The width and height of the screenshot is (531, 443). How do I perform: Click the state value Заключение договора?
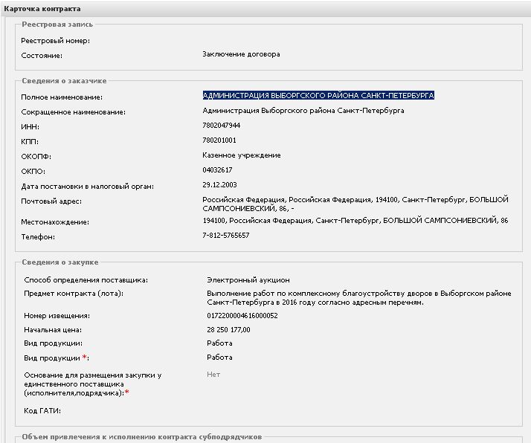click(241, 54)
